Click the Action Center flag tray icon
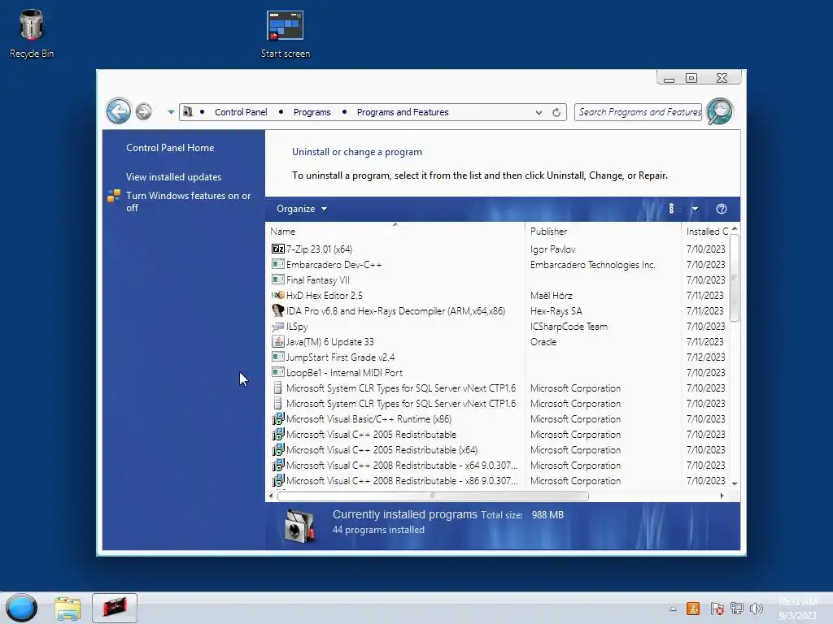This screenshot has width=833, height=624. pos(717,608)
